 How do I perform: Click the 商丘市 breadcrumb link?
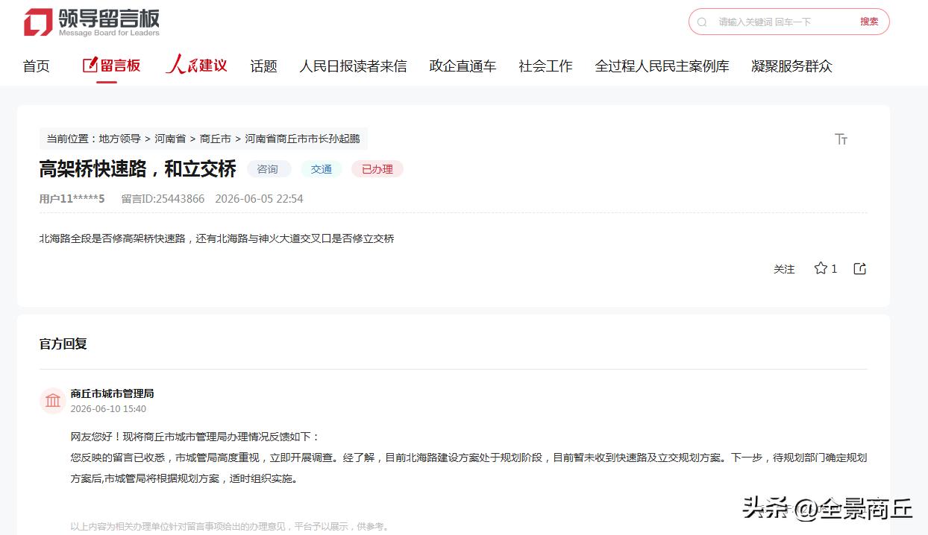[x=216, y=139]
